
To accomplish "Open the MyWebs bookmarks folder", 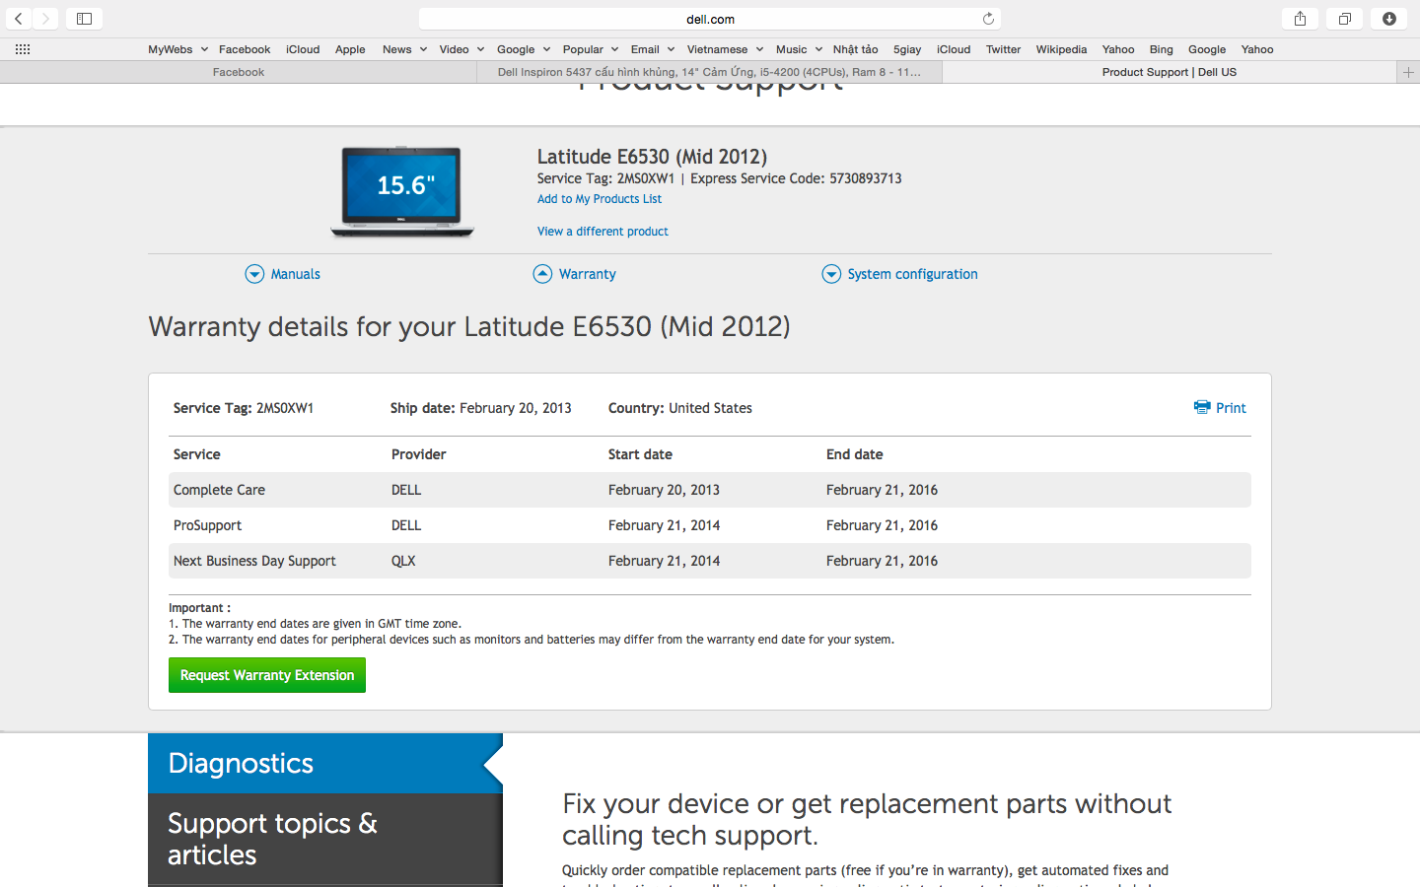I will (x=177, y=49).
